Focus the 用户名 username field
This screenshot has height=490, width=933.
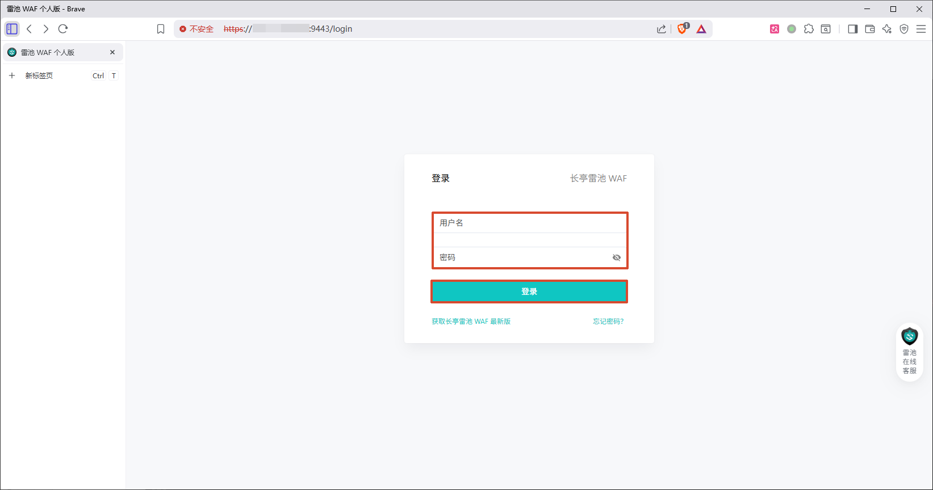coord(530,223)
